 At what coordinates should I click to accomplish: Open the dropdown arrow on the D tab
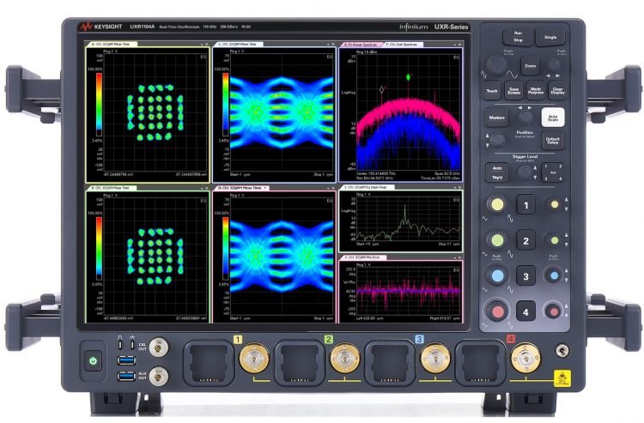tap(265, 188)
